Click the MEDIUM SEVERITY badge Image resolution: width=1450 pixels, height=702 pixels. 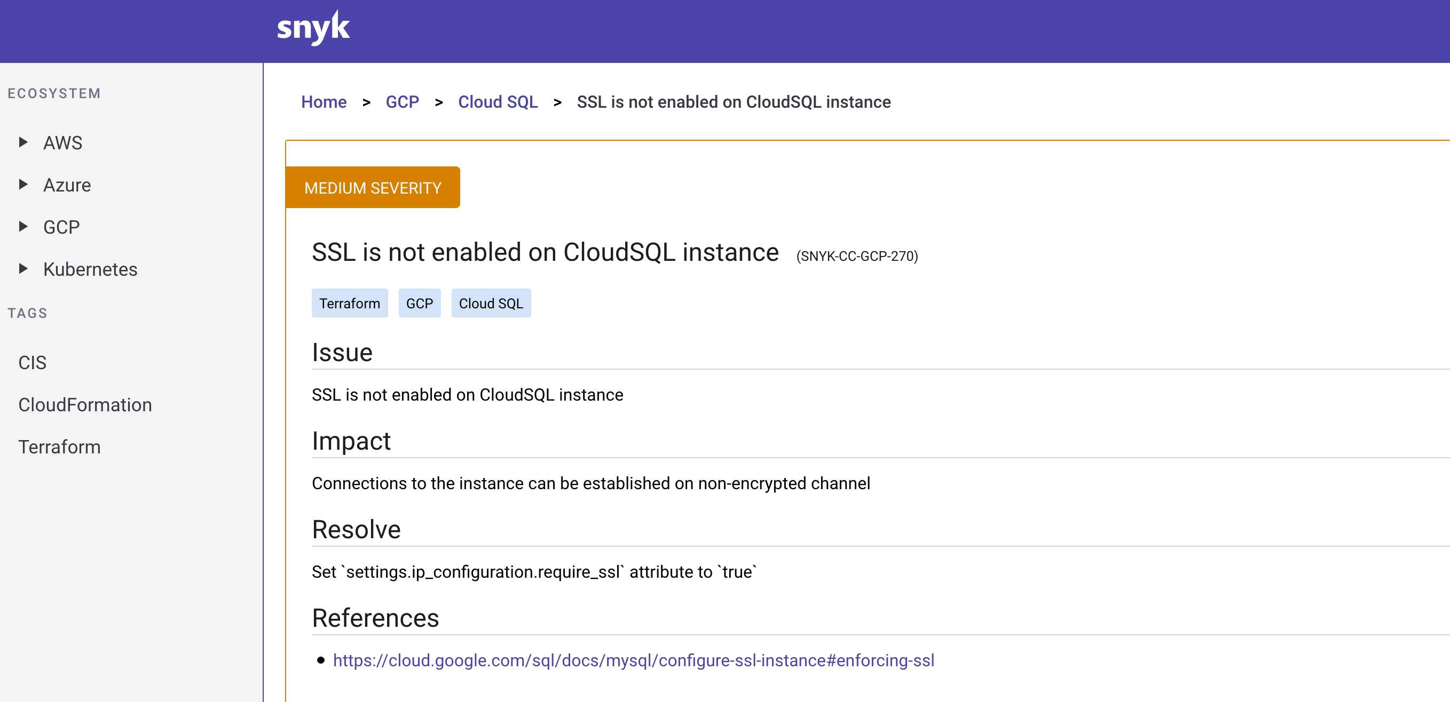click(x=373, y=188)
